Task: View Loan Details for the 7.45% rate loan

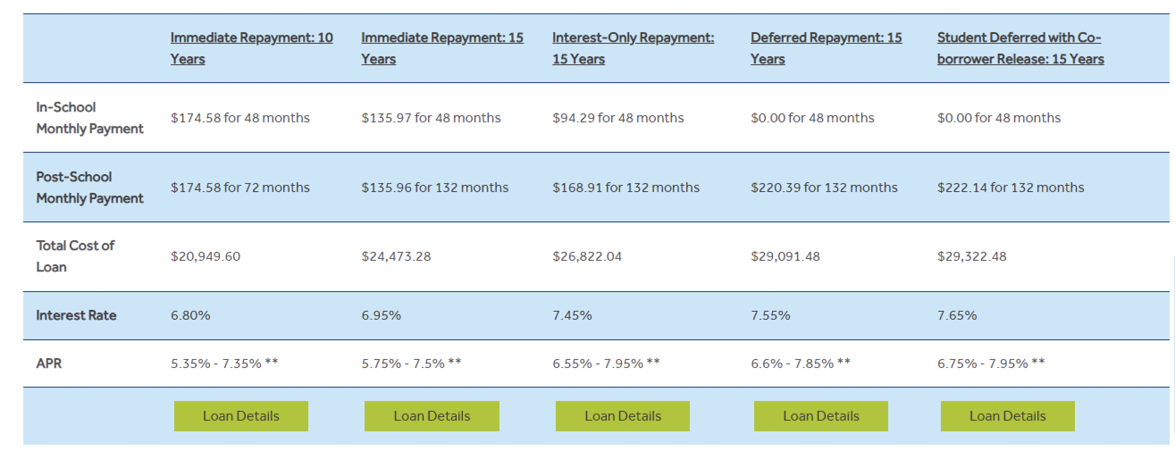Action: click(622, 416)
